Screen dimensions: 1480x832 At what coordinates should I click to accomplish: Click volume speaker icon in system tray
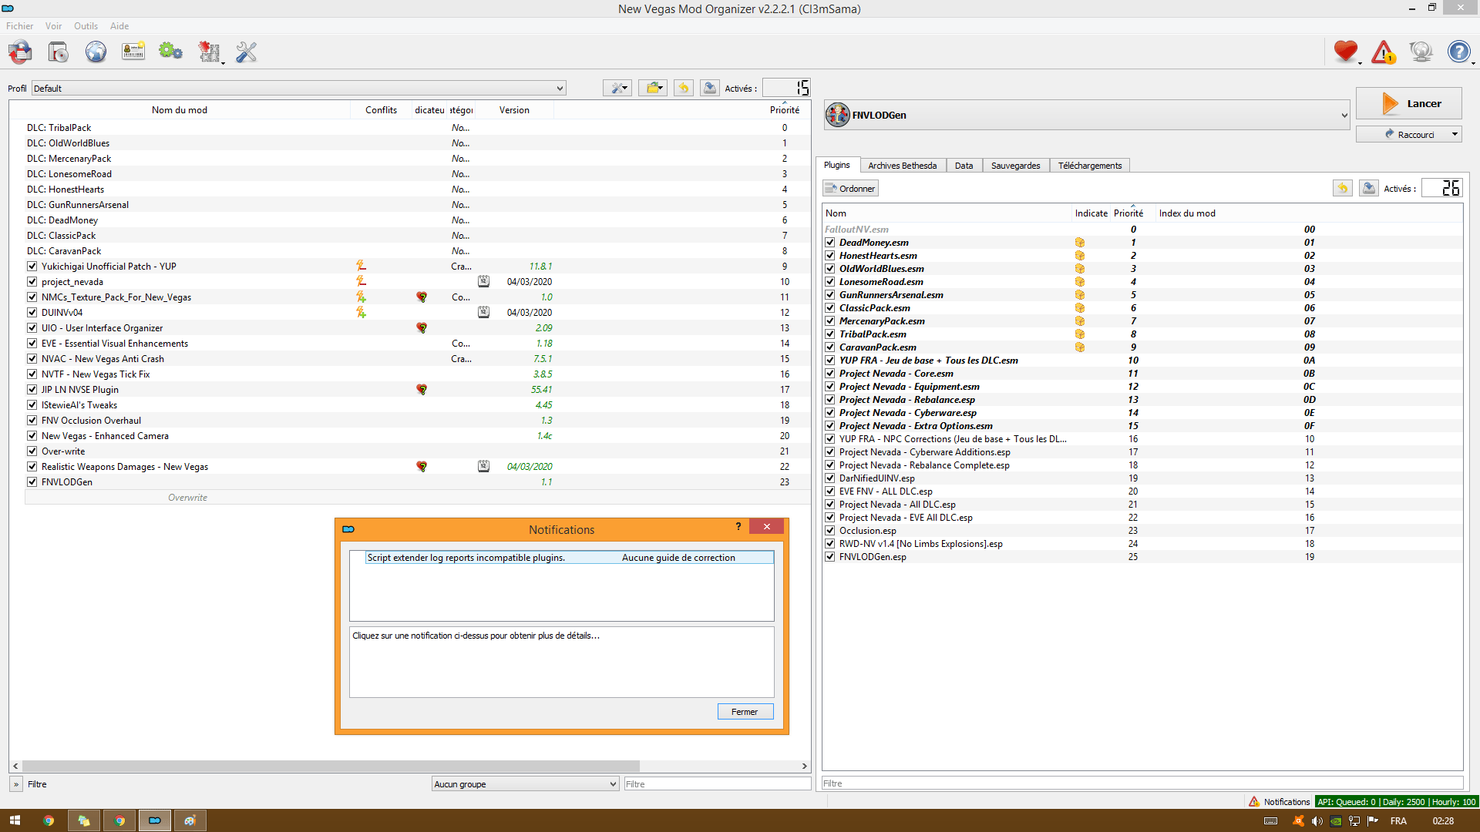pyautogui.click(x=1317, y=820)
